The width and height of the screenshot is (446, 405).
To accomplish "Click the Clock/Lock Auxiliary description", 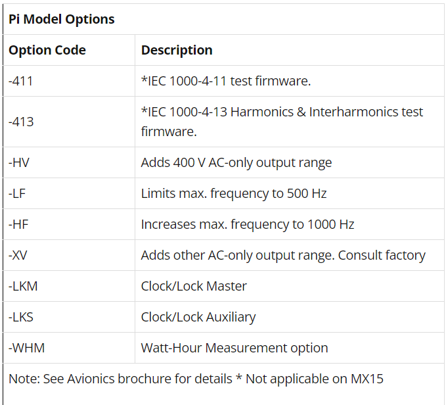I will (198, 317).
